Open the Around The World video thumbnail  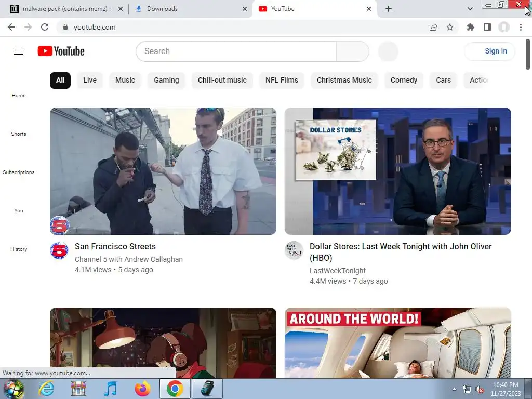tap(397, 343)
